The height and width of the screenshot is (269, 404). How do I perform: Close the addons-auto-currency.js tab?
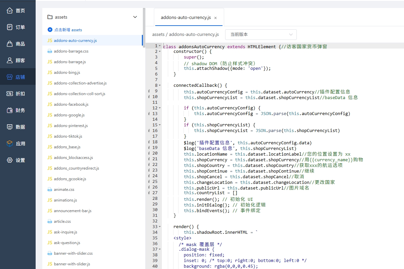215,18
